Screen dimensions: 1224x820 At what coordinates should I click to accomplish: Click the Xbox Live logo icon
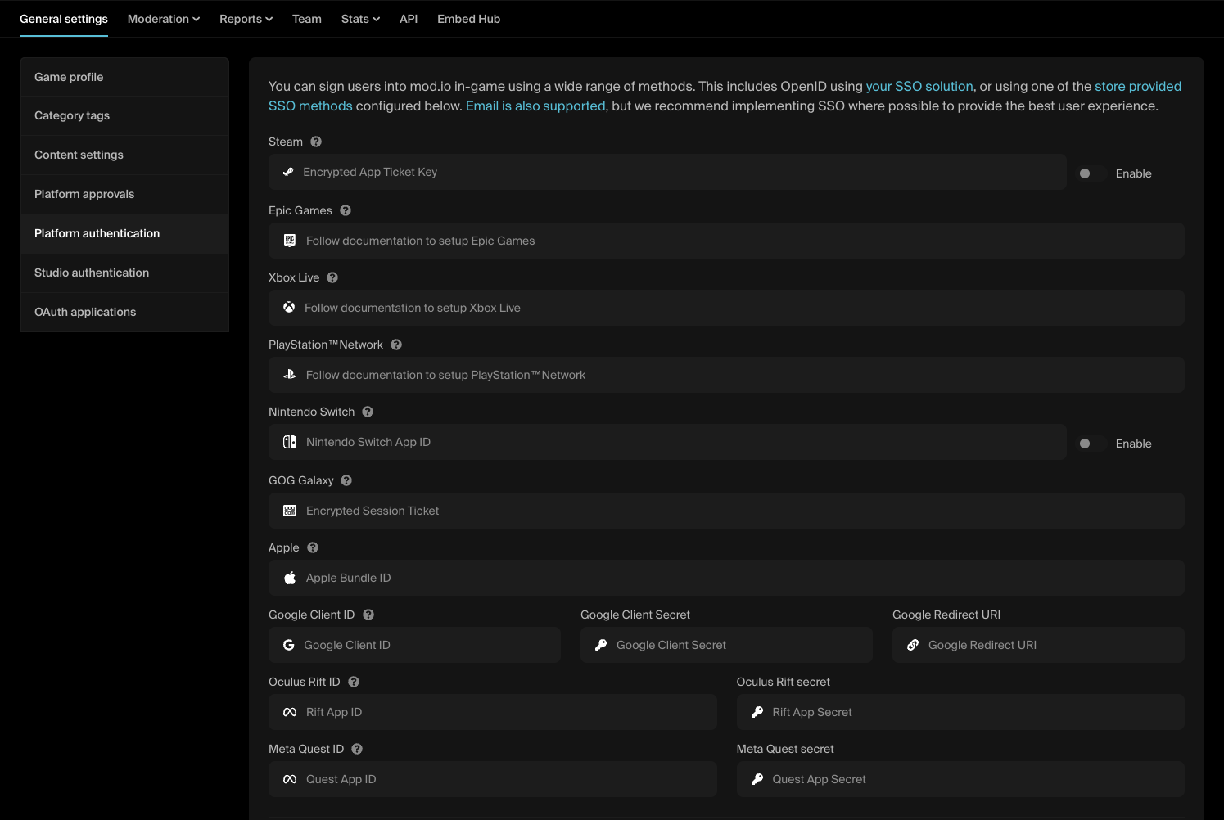click(288, 307)
